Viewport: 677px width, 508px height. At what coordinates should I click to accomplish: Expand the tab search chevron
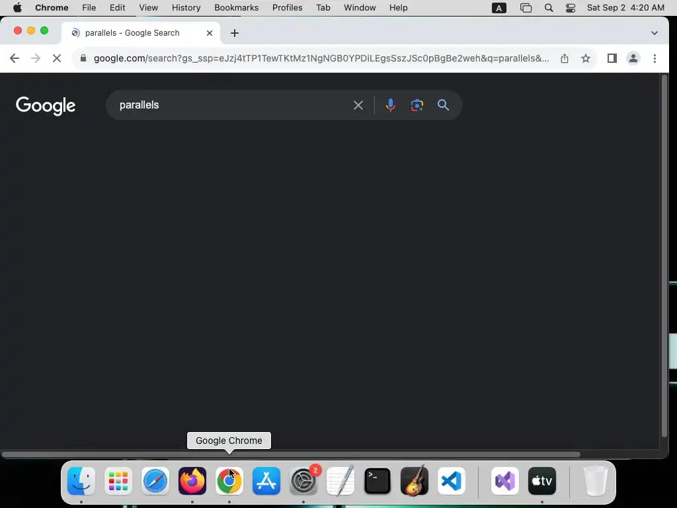654,33
